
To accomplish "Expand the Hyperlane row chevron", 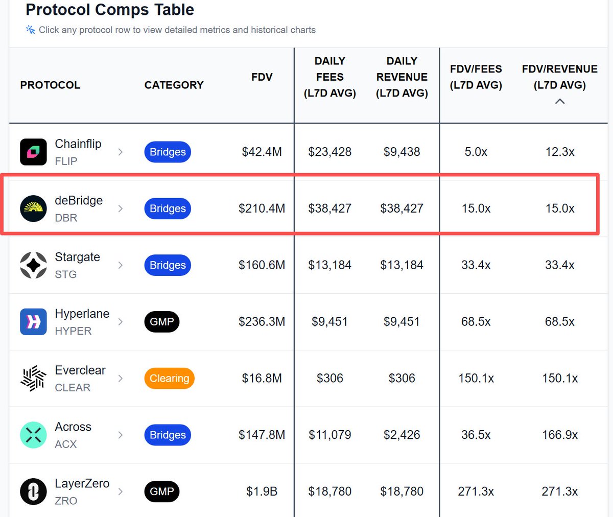I will coord(121,322).
